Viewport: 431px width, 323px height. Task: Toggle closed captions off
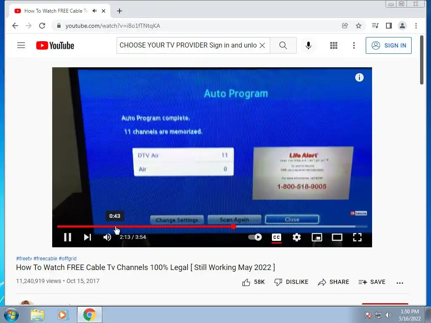[277, 237]
